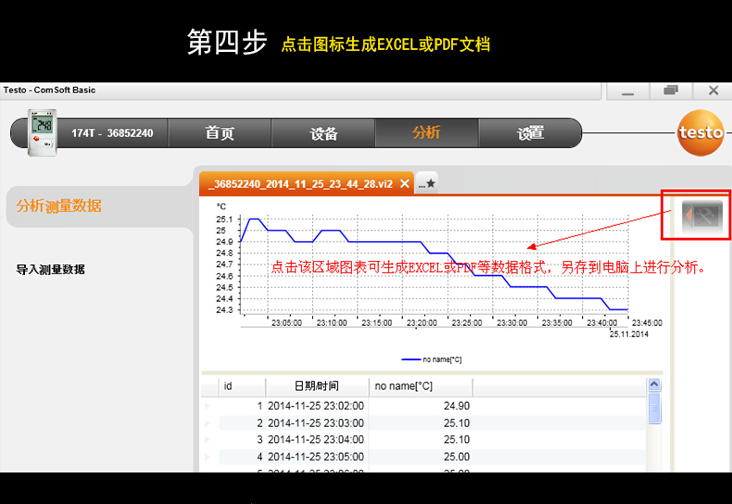This screenshot has height=504, width=732.
Task: Open the 首页 (Home) tab
Action: [220, 133]
